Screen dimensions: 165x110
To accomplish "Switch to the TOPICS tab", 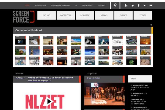I will (143, 15).
